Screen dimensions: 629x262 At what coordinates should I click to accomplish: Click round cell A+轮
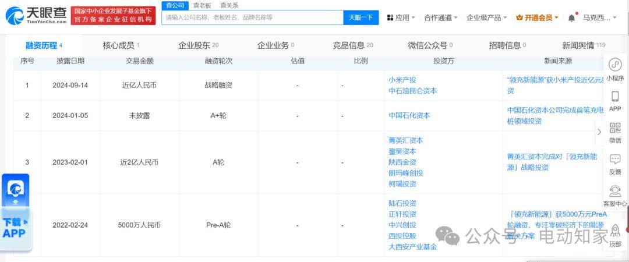pos(218,115)
